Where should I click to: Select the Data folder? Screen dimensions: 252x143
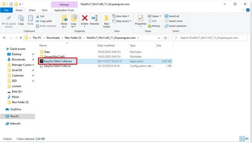47,52
